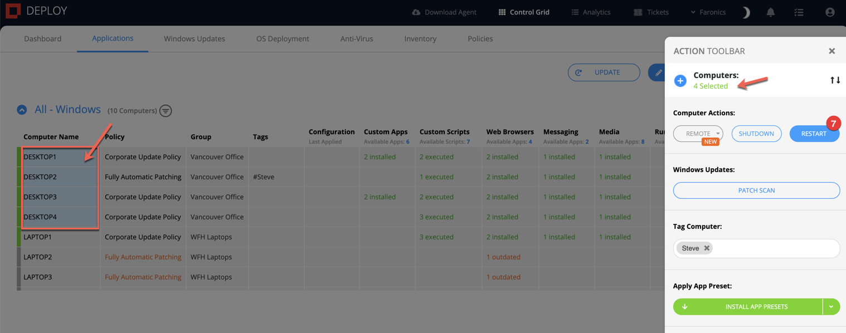Click the 4 Selected computers text
This screenshot has width=846, height=333.
click(x=711, y=86)
